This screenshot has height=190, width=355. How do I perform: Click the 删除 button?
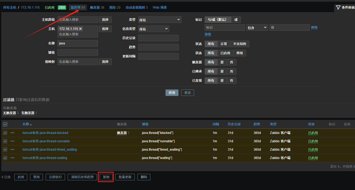tap(144, 177)
